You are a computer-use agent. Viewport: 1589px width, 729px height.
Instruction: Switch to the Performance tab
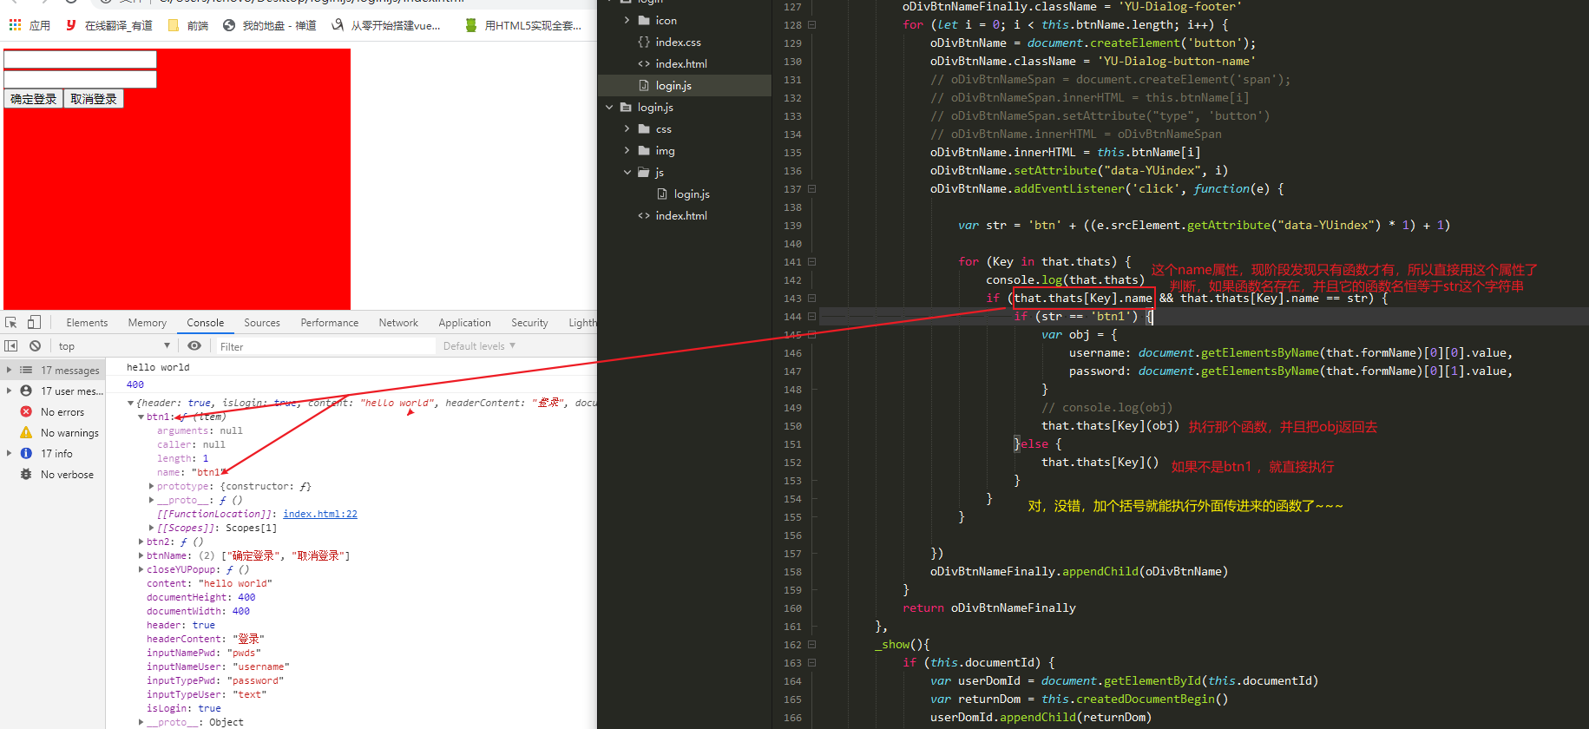(329, 323)
